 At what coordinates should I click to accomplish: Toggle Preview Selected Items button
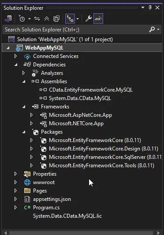[x=98, y=19]
